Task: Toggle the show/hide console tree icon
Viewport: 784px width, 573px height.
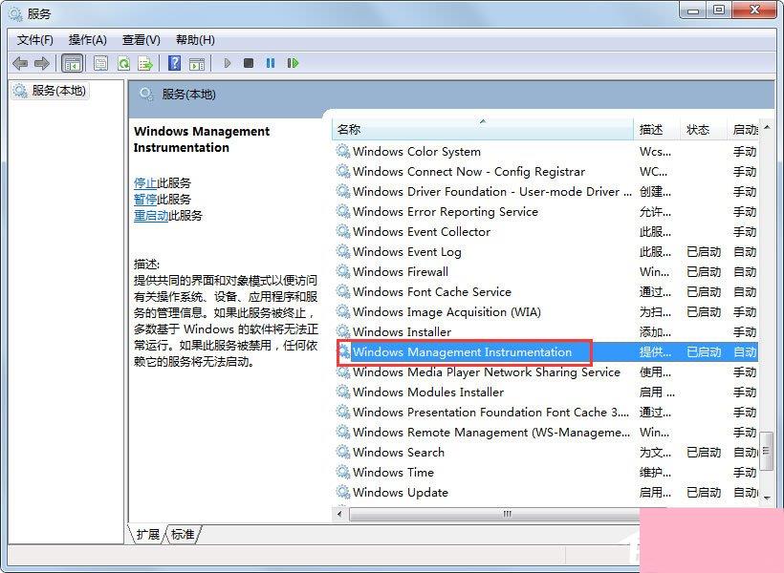Action: (72, 63)
